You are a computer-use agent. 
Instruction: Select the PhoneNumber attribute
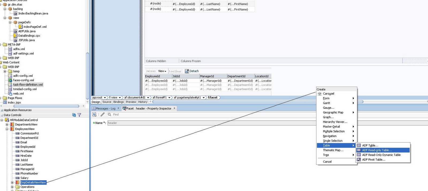[x=29, y=173]
